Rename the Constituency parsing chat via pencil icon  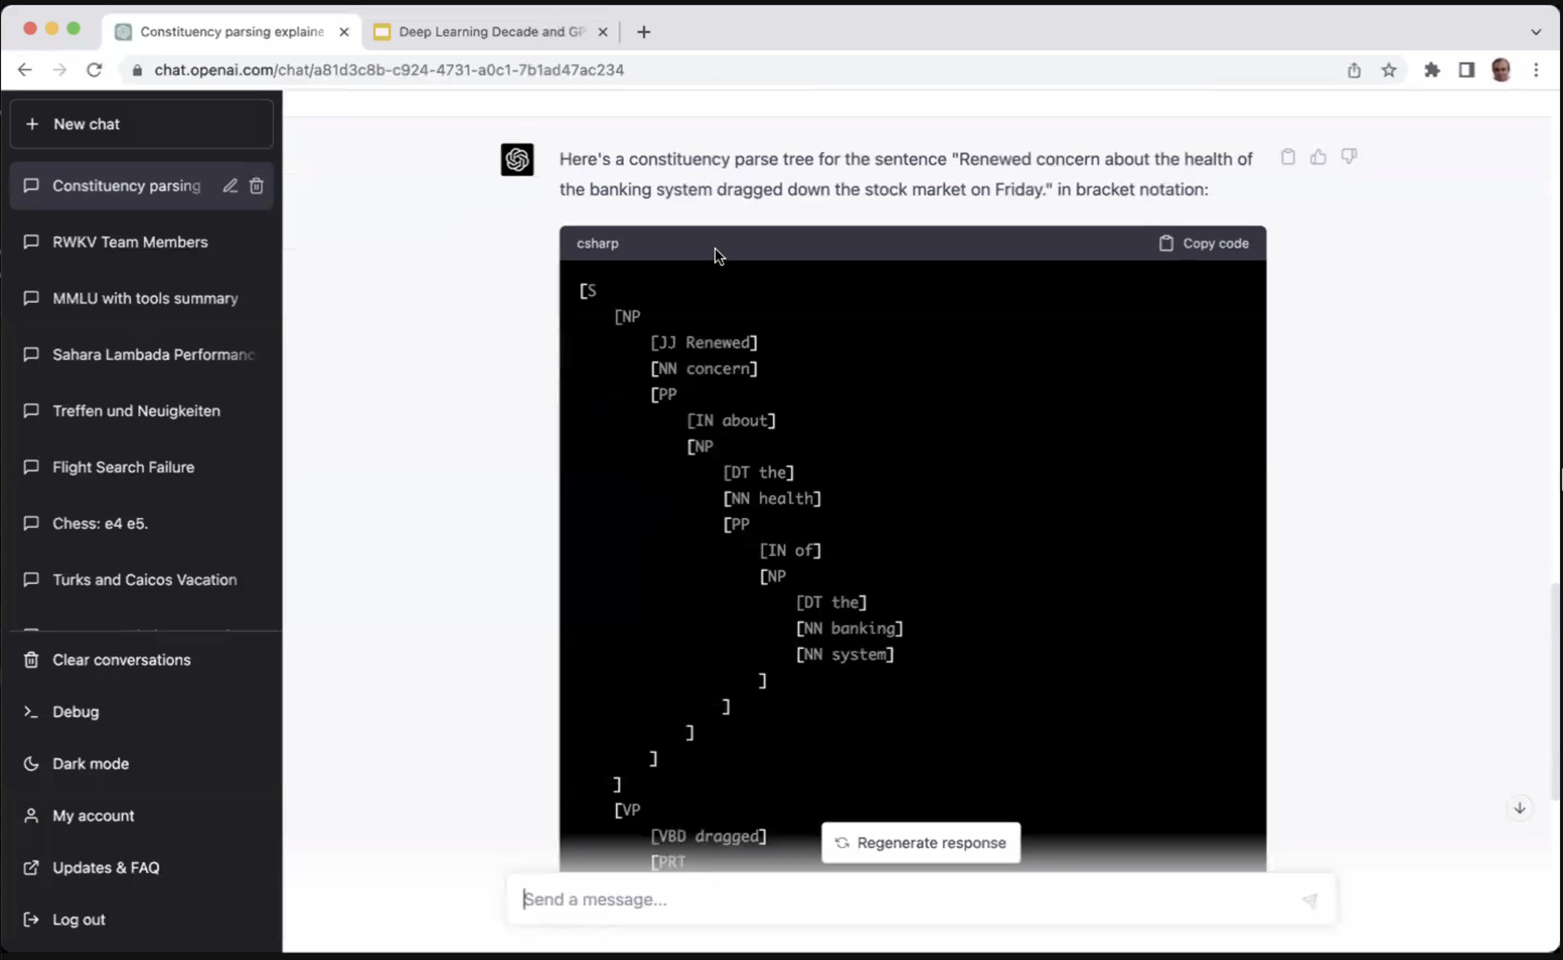(230, 185)
